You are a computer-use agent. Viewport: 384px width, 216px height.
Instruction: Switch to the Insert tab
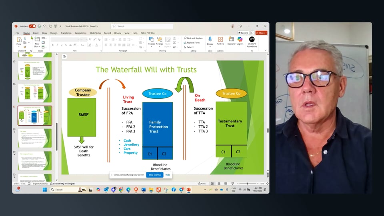tap(36, 33)
